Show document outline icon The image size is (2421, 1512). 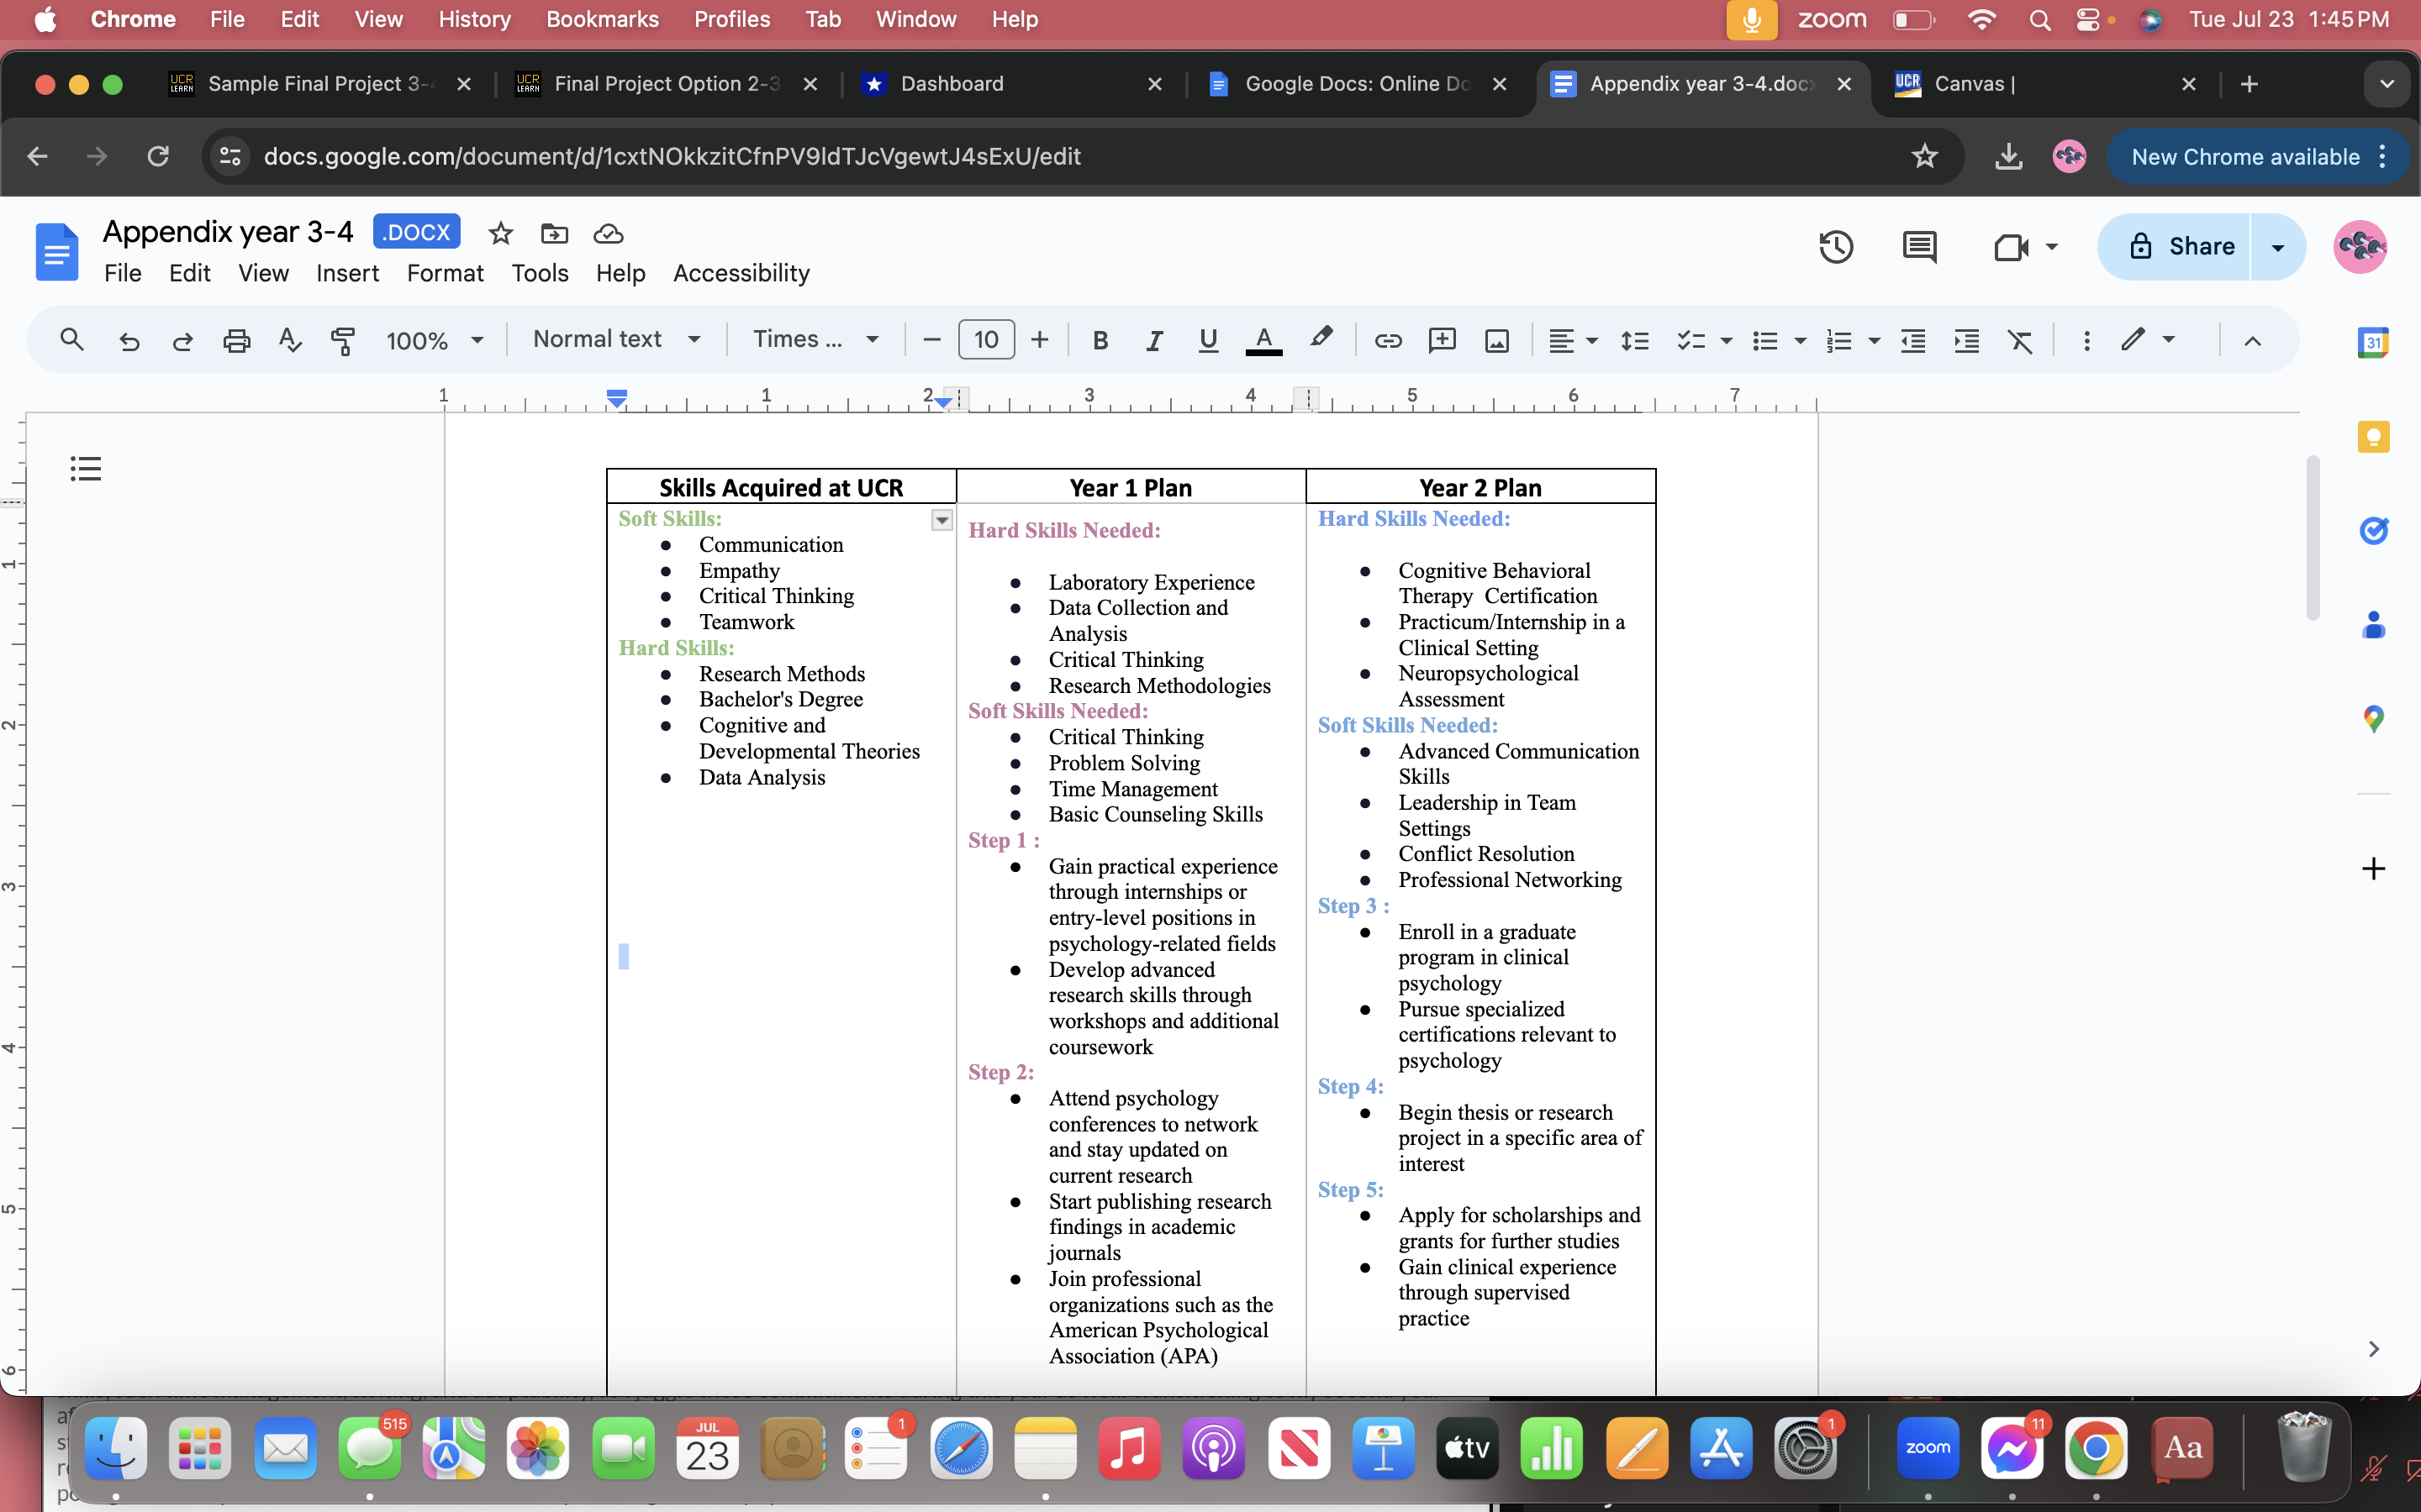point(86,468)
